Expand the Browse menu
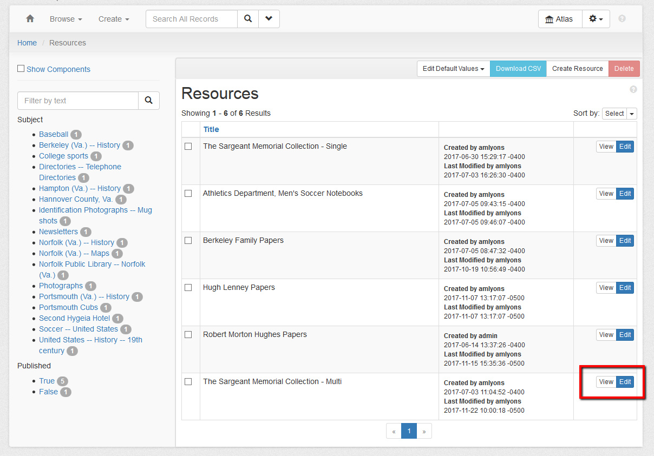The width and height of the screenshot is (654, 456). point(66,19)
